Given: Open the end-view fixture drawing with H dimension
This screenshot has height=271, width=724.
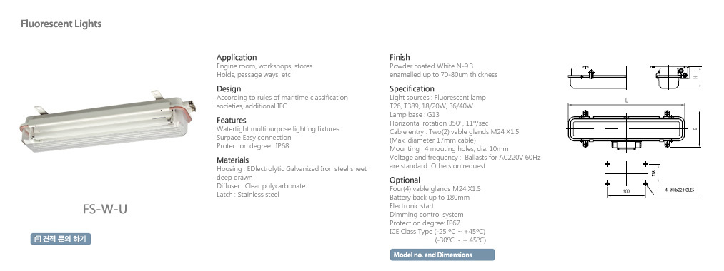Looking at the screenshot, I should 675,77.
